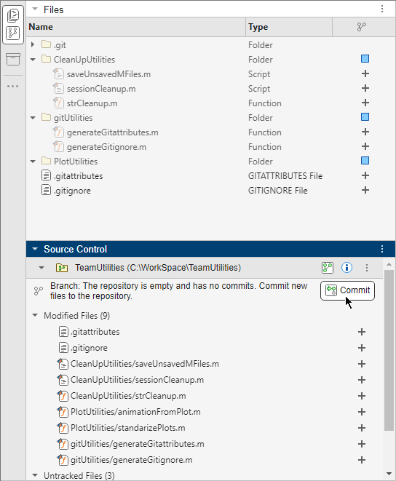Collapse the Files panel
Viewport: 396px width, 481px height.
(x=35, y=9)
